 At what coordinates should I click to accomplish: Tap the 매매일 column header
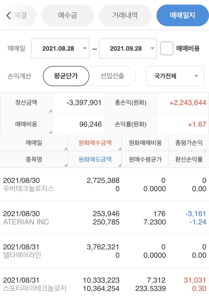pyautogui.click(x=34, y=143)
